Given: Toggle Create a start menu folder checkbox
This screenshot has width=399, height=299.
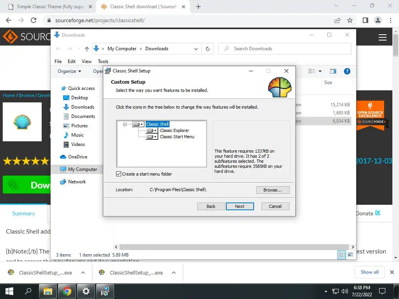Looking at the screenshot, I should pyautogui.click(x=118, y=174).
